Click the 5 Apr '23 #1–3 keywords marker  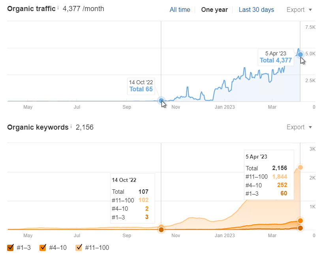point(300,228)
